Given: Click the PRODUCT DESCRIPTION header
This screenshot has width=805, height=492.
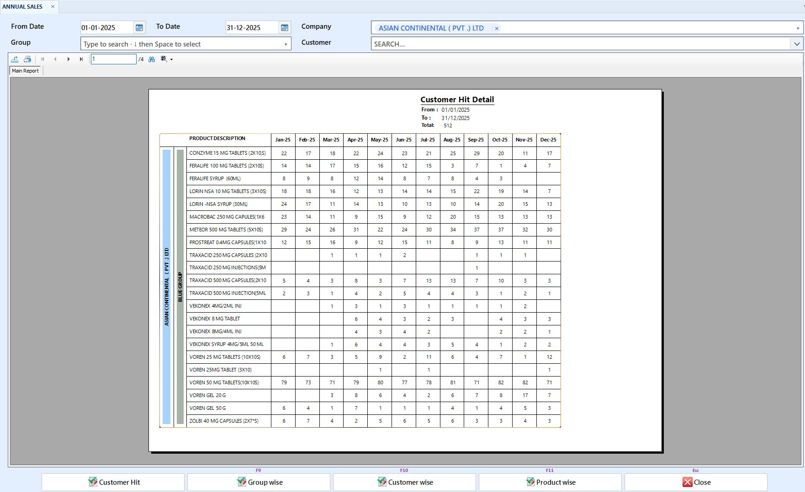Looking at the screenshot, I should [x=217, y=138].
